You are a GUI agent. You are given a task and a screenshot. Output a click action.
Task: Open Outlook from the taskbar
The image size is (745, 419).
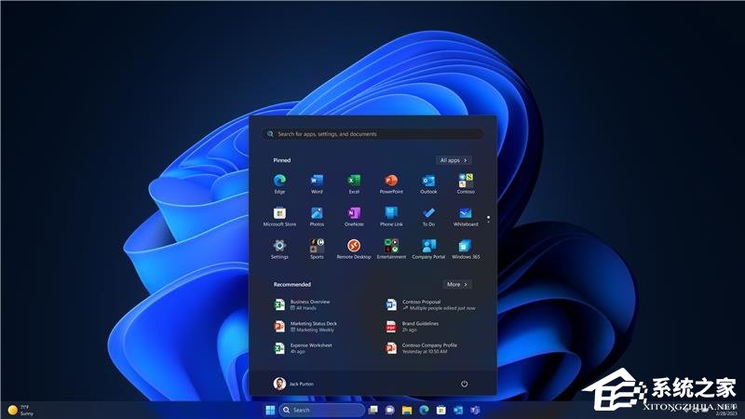458,410
